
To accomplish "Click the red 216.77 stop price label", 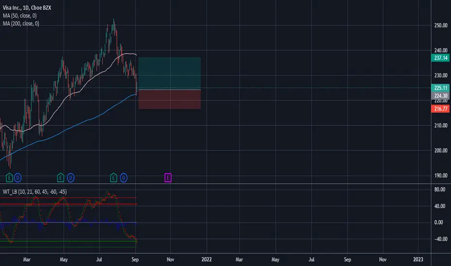I will [x=440, y=109].
